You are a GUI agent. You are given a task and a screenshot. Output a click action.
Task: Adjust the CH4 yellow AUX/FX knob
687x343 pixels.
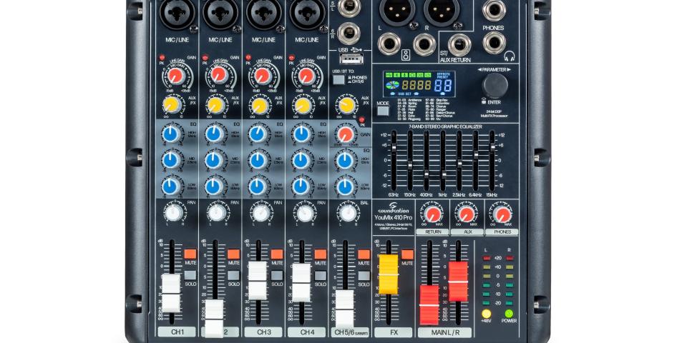(x=303, y=106)
